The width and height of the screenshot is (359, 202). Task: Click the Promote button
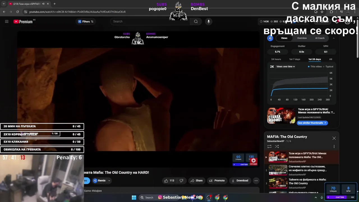(x=217, y=181)
